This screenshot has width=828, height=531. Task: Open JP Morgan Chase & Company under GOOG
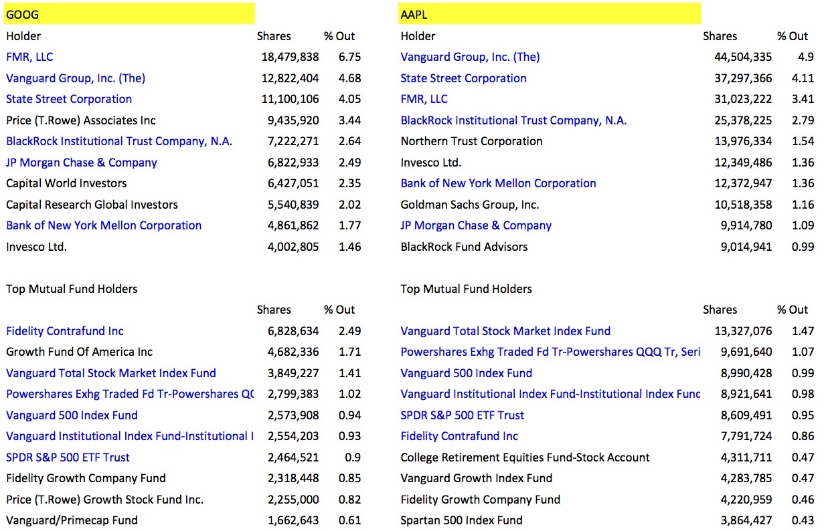pyautogui.click(x=82, y=163)
